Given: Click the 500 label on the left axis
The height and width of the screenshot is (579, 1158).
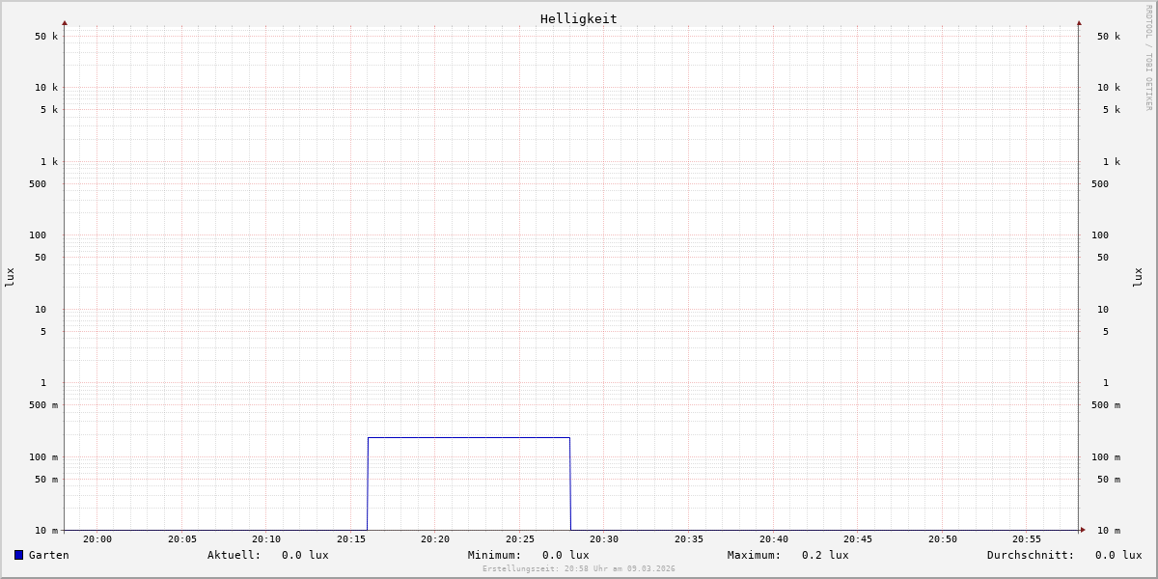Looking at the screenshot, I should (38, 184).
